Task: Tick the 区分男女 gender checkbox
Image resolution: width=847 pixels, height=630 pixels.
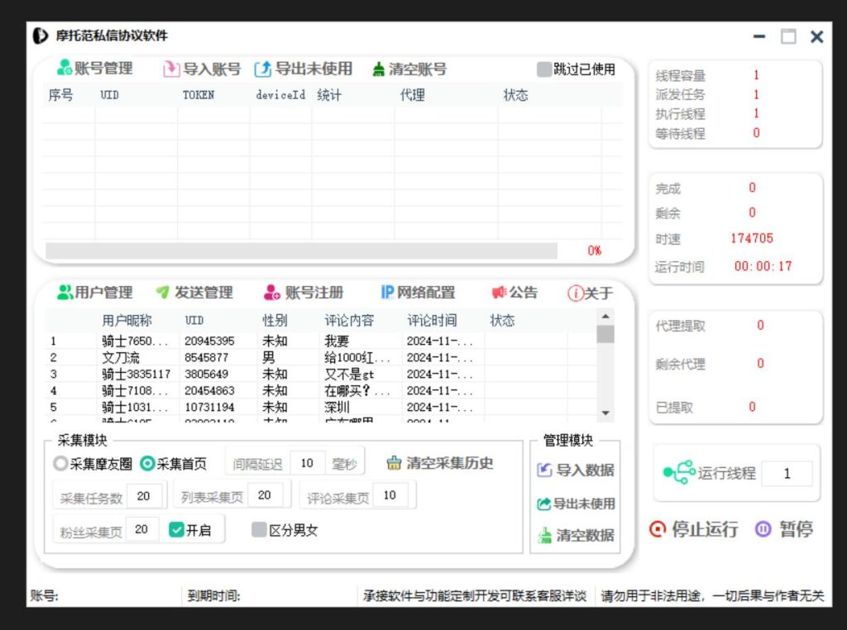Action: pos(259,530)
